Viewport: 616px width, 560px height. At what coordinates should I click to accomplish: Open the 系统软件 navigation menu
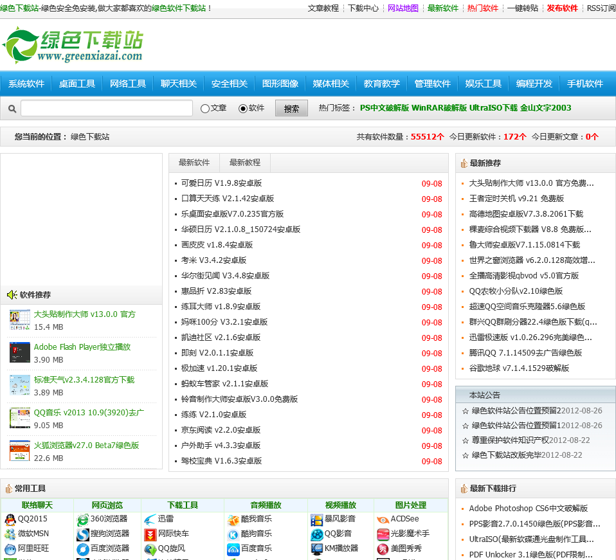tap(26, 84)
